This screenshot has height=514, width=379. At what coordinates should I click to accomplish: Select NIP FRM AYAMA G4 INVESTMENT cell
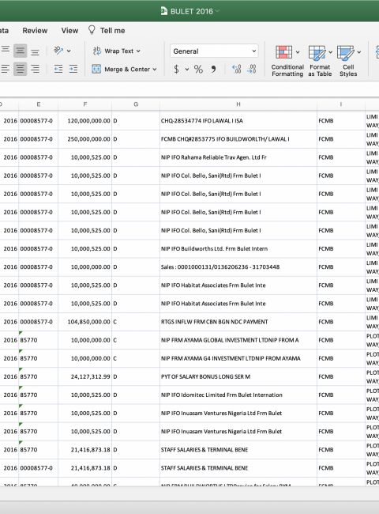pos(238,359)
